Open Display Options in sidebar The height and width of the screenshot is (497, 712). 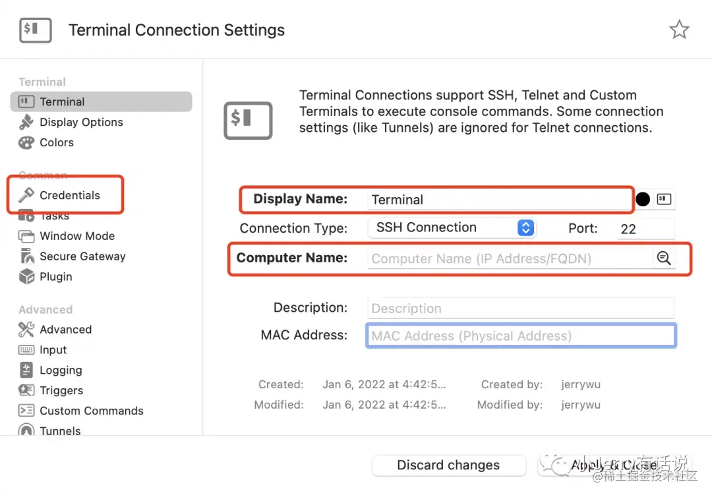(x=80, y=122)
